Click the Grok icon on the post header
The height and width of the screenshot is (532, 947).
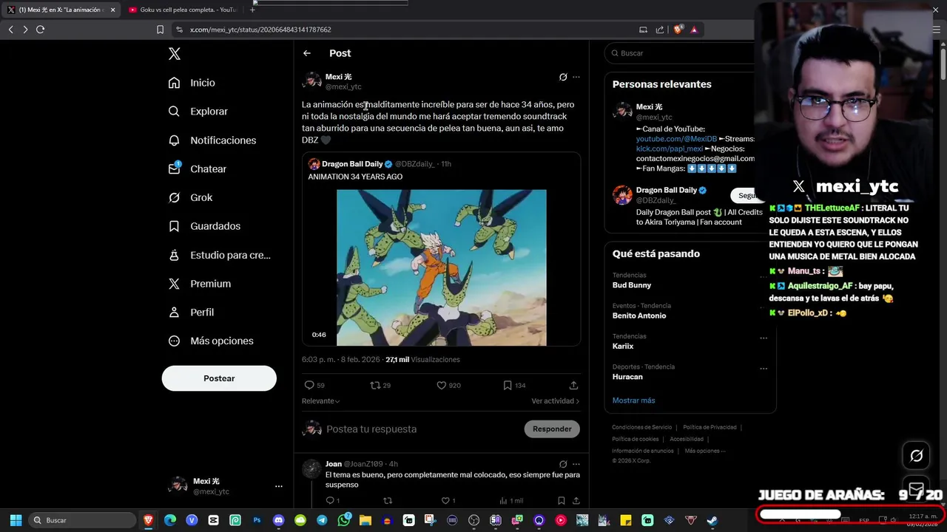click(563, 77)
